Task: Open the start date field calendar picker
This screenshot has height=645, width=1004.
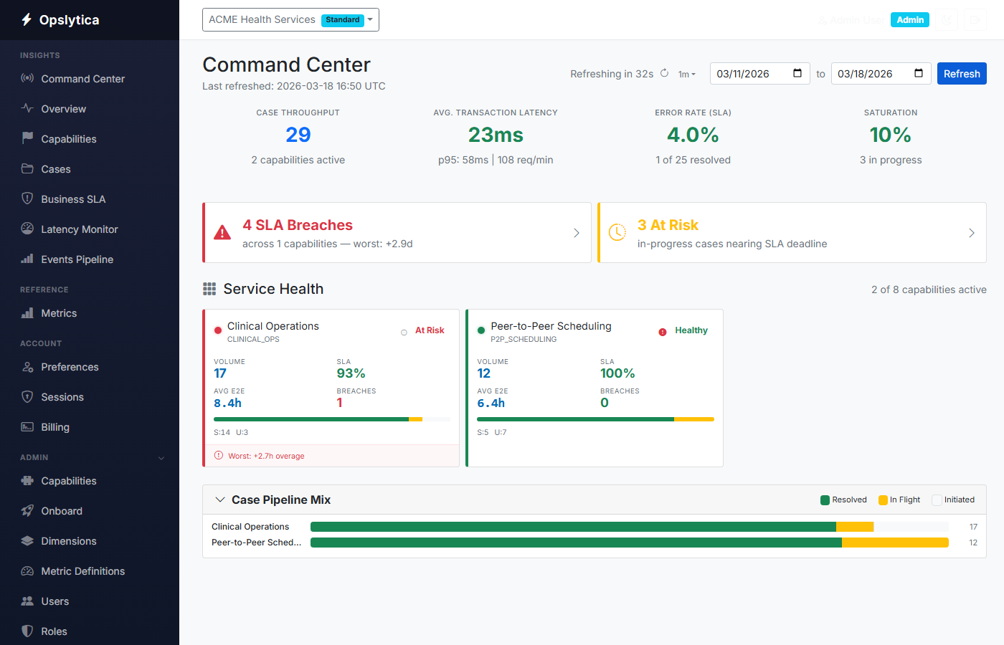Action: [799, 73]
